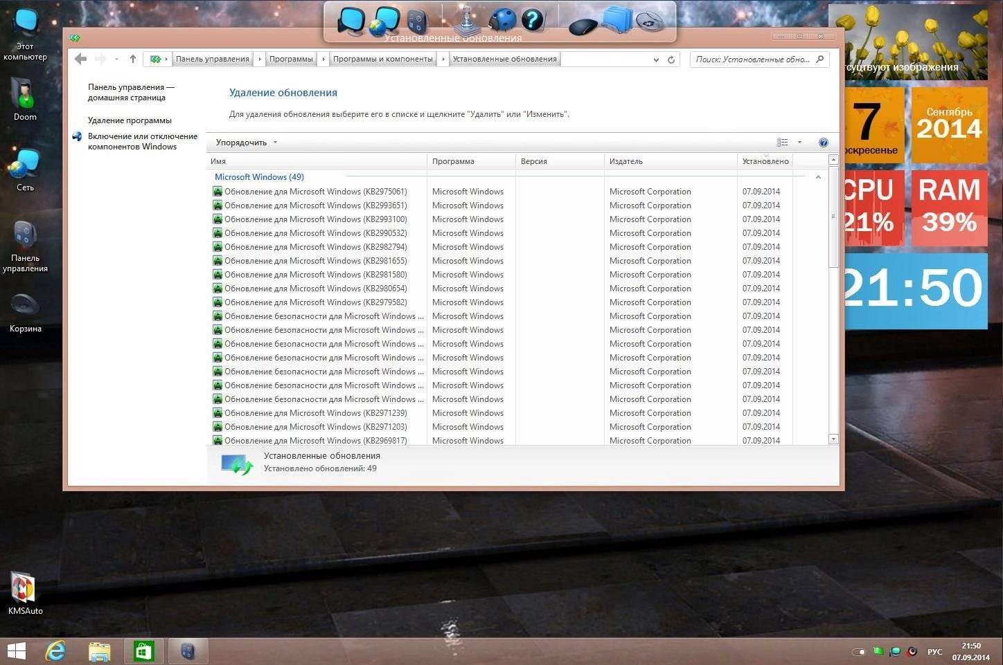Sort by the 'Издатель' column header
The image size is (1003, 665).
tap(671, 161)
